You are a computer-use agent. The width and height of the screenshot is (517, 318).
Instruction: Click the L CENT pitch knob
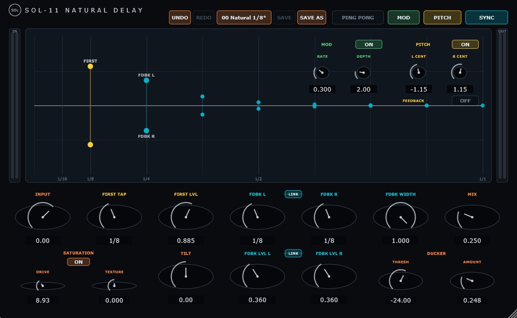[418, 72]
